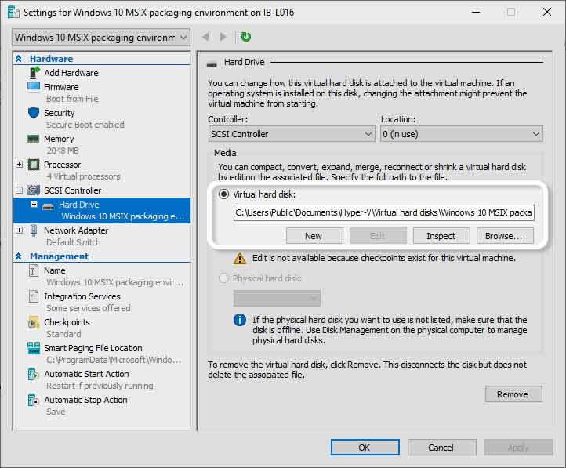Click the "C:\ProgramData\Microsoft\Windo..." text

(x=114, y=360)
